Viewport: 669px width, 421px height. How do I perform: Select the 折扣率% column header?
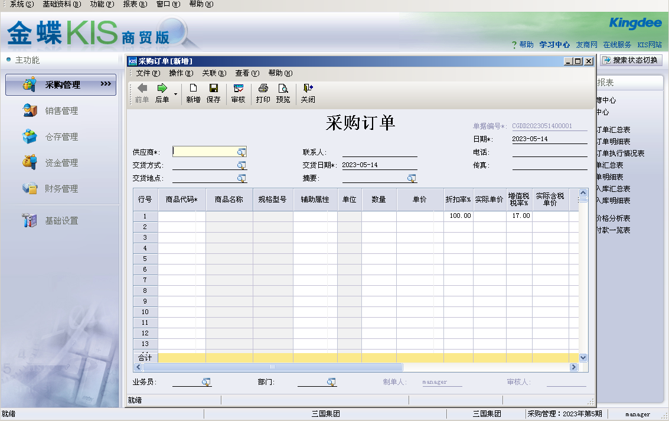tap(458, 199)
